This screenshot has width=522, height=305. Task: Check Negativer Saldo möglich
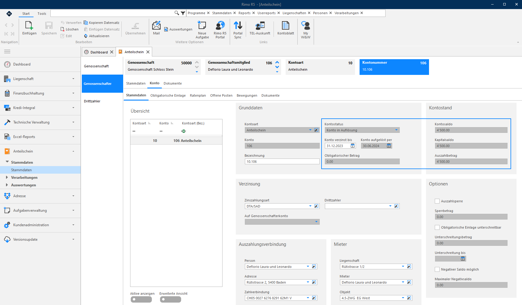pos(437,269)
